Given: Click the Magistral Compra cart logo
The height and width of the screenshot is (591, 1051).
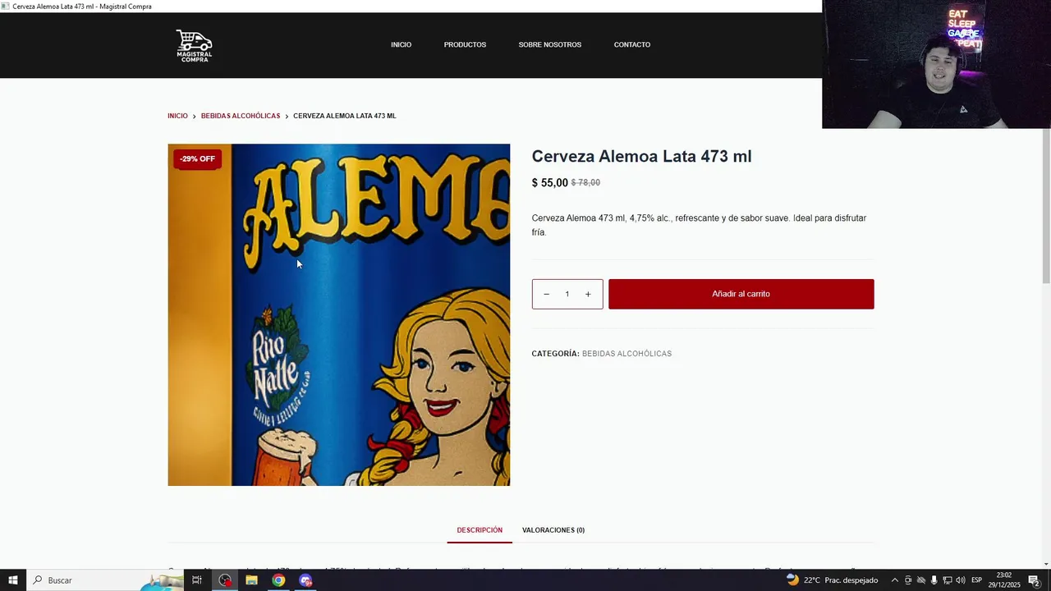Looking at the screenshot, I should pos(194,45).
